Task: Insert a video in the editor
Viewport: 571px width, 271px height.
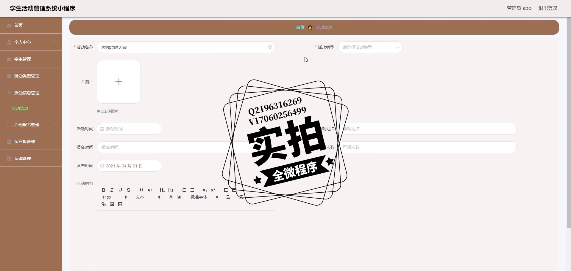Action: (x=120, y=204)
